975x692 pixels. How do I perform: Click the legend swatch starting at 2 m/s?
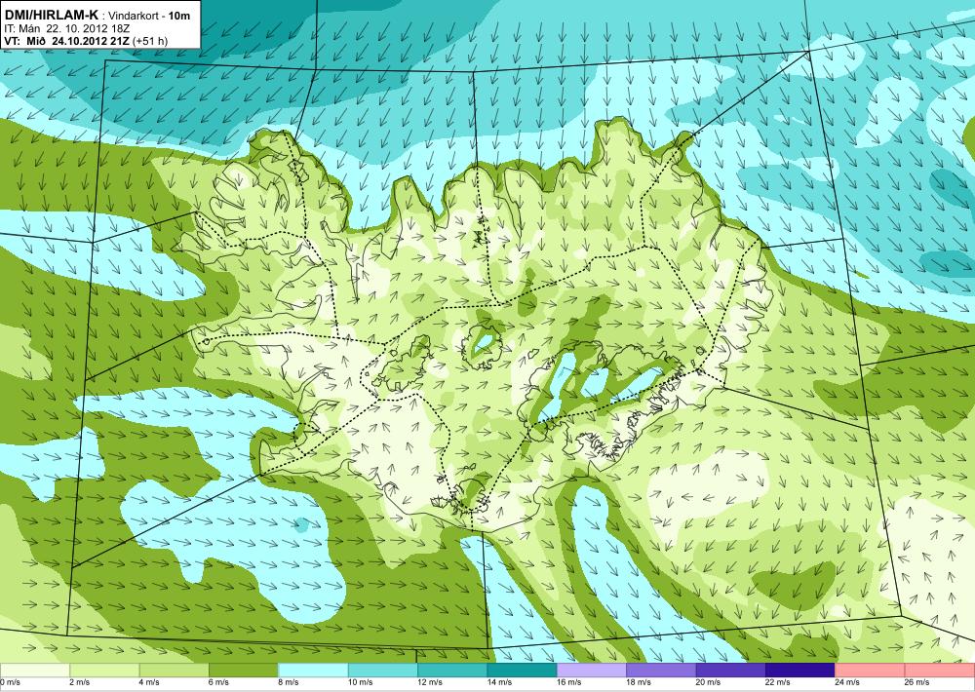coord(104,671)
